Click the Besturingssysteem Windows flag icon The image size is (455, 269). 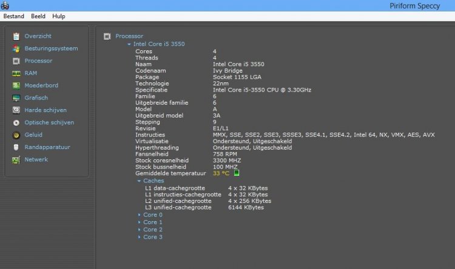(x=16, y=48)
